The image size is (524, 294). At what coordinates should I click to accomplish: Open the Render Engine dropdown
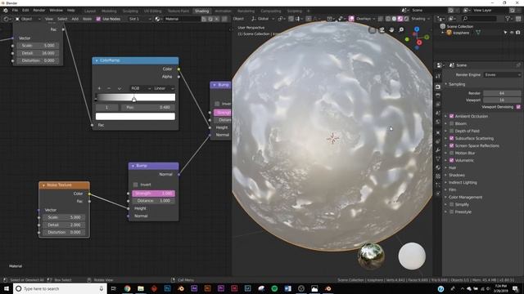[502, 75]
